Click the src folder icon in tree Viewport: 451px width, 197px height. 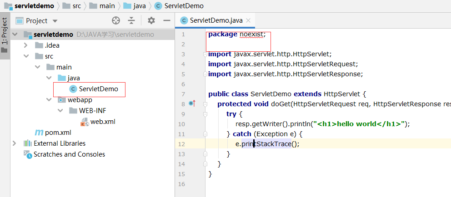tap(39, 56)
